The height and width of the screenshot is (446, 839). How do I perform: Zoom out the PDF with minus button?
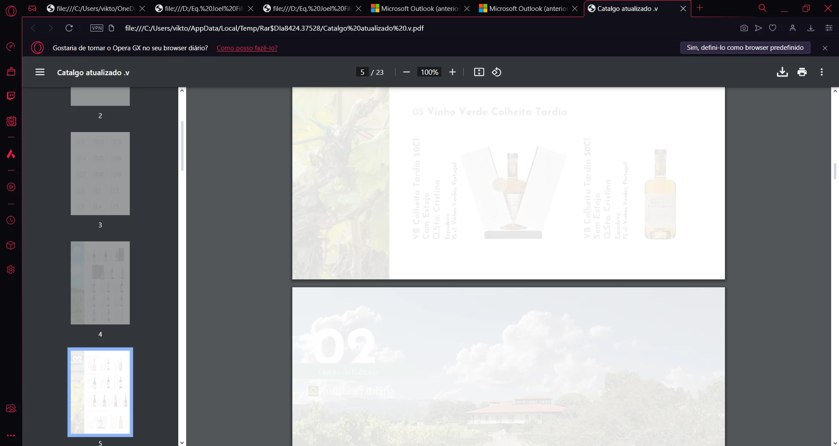coord(406,72)
